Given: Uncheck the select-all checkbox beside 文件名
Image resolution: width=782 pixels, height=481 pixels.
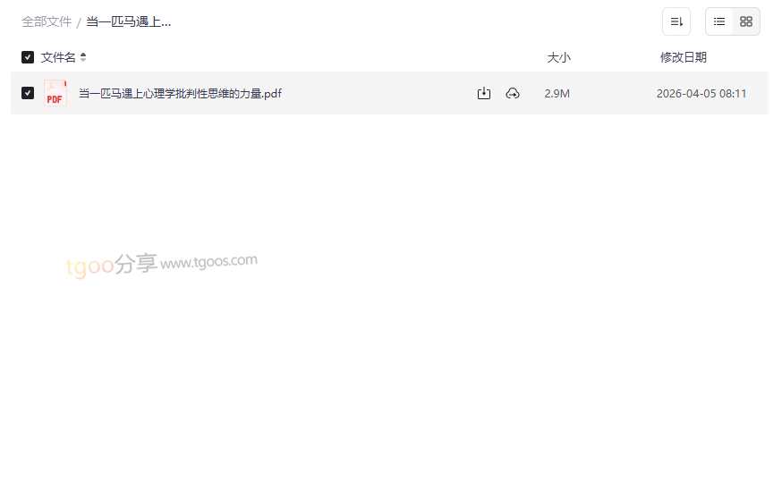Looking at the screenshot, I should pyautogui.click(x=28, y=57).
